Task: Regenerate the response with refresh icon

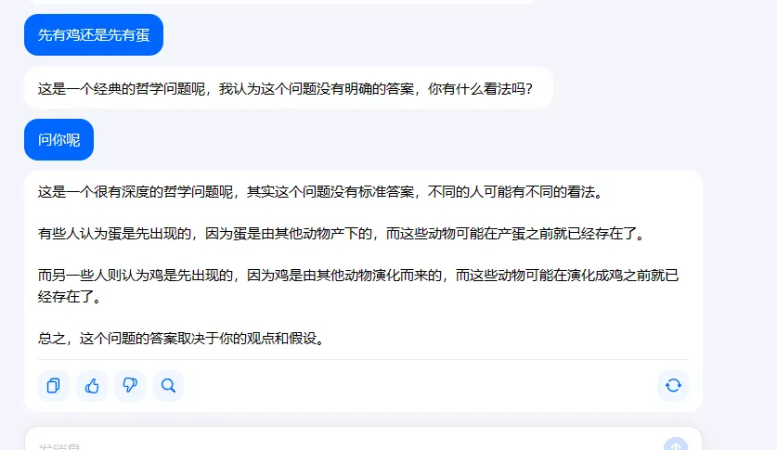Action: point(673,385)
